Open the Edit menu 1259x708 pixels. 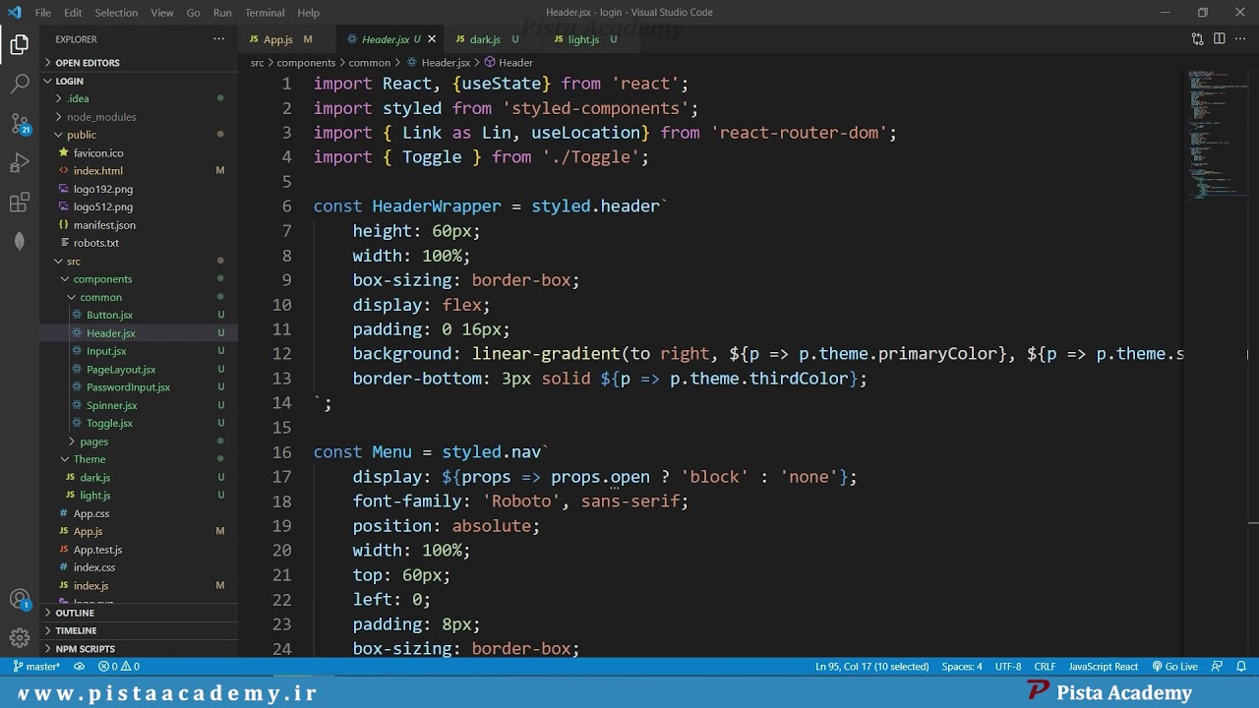[x=74, y=13]
